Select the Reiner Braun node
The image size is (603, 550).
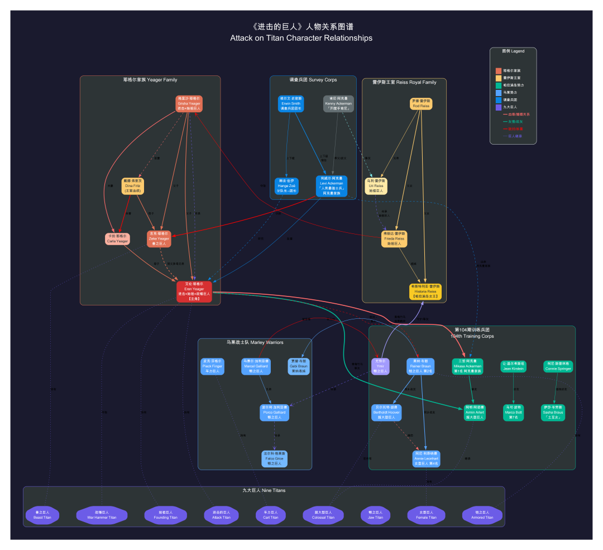click(x=421, y=366)
